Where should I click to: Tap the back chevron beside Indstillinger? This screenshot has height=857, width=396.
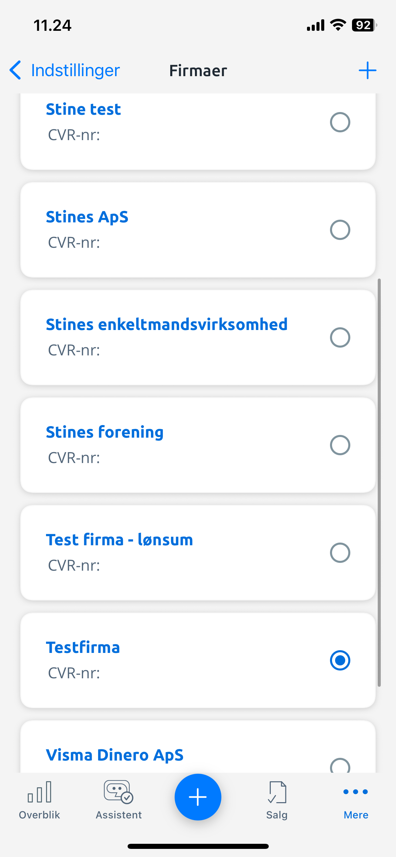point(16,70)
